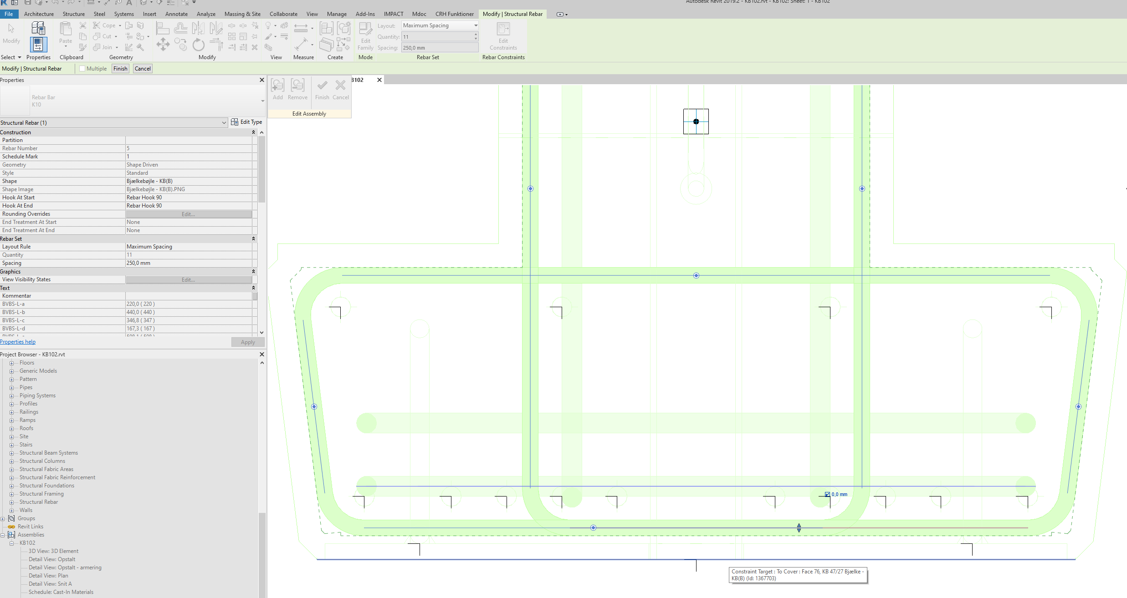Viewport: 1127px width, 598px height.
Task: Open Properties help link
Action: click(x=18, y=342)
